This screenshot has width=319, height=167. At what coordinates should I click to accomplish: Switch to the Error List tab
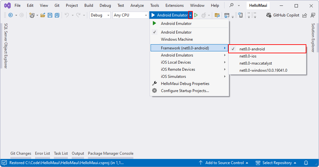point(42,153)
